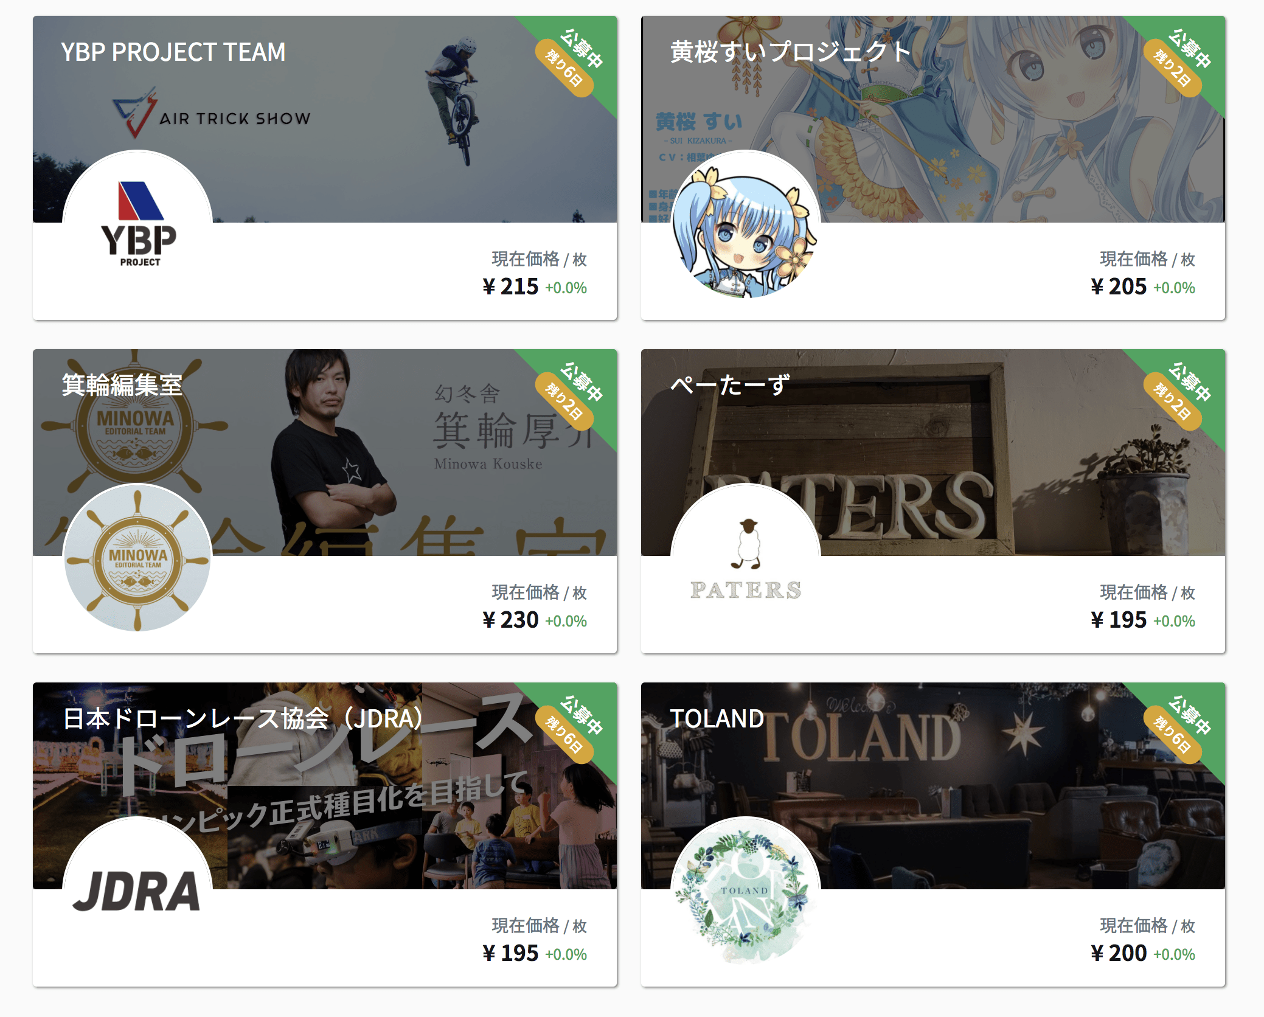Screen dimensions: 1264x1017
Task: Click the 残り6日 badge on the YBP card
Action: [x=564, y=68]
